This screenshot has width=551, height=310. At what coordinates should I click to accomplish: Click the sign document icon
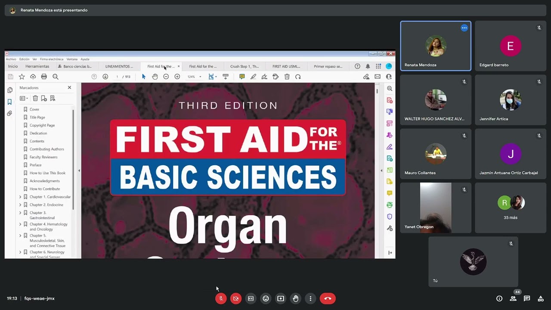(x=264, y=77)
